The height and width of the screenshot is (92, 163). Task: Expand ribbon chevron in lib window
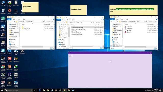pyautogui.click(x=101, y=20)
